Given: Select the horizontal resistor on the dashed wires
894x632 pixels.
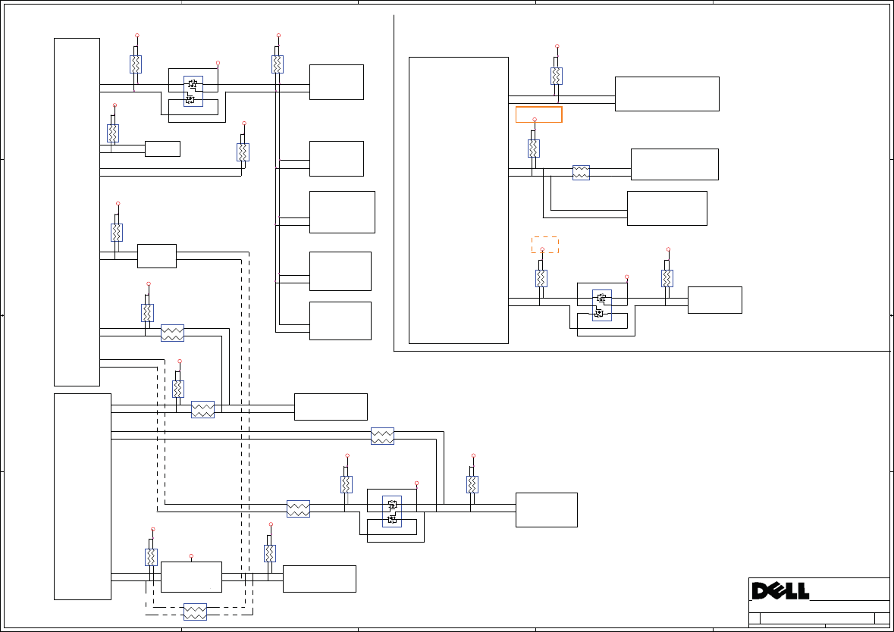Looking at the screenshot, I should [195, 612].
